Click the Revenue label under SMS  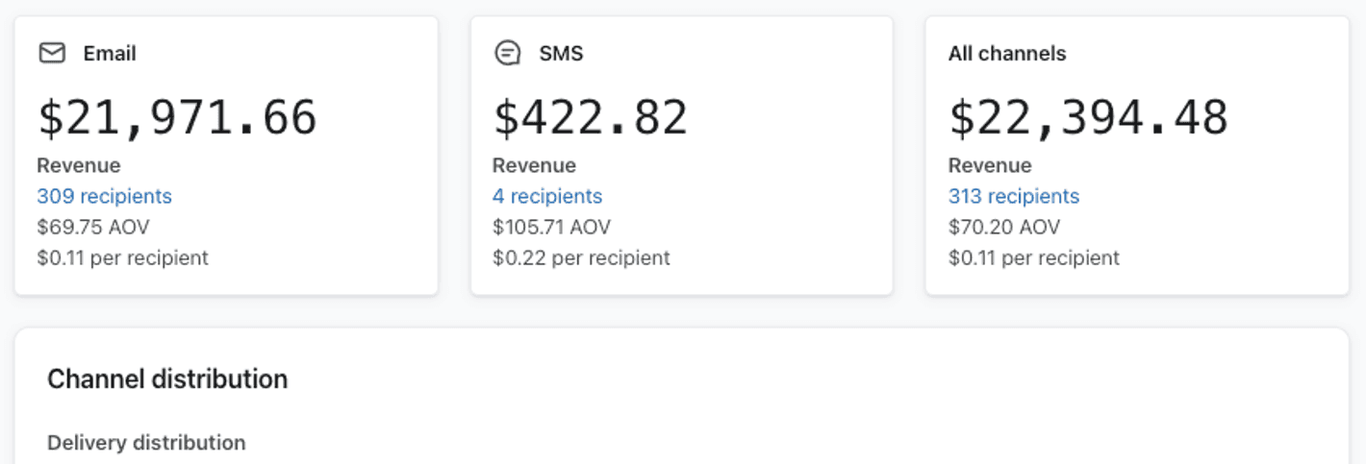534,165
